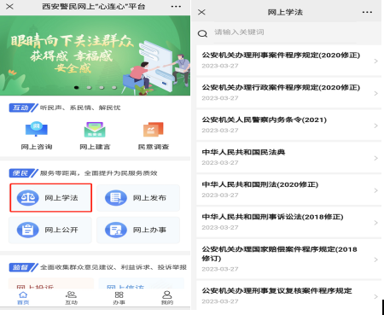Open 公安机关办理刑事案件程序规定(2020修正)

tap(288, 60)
